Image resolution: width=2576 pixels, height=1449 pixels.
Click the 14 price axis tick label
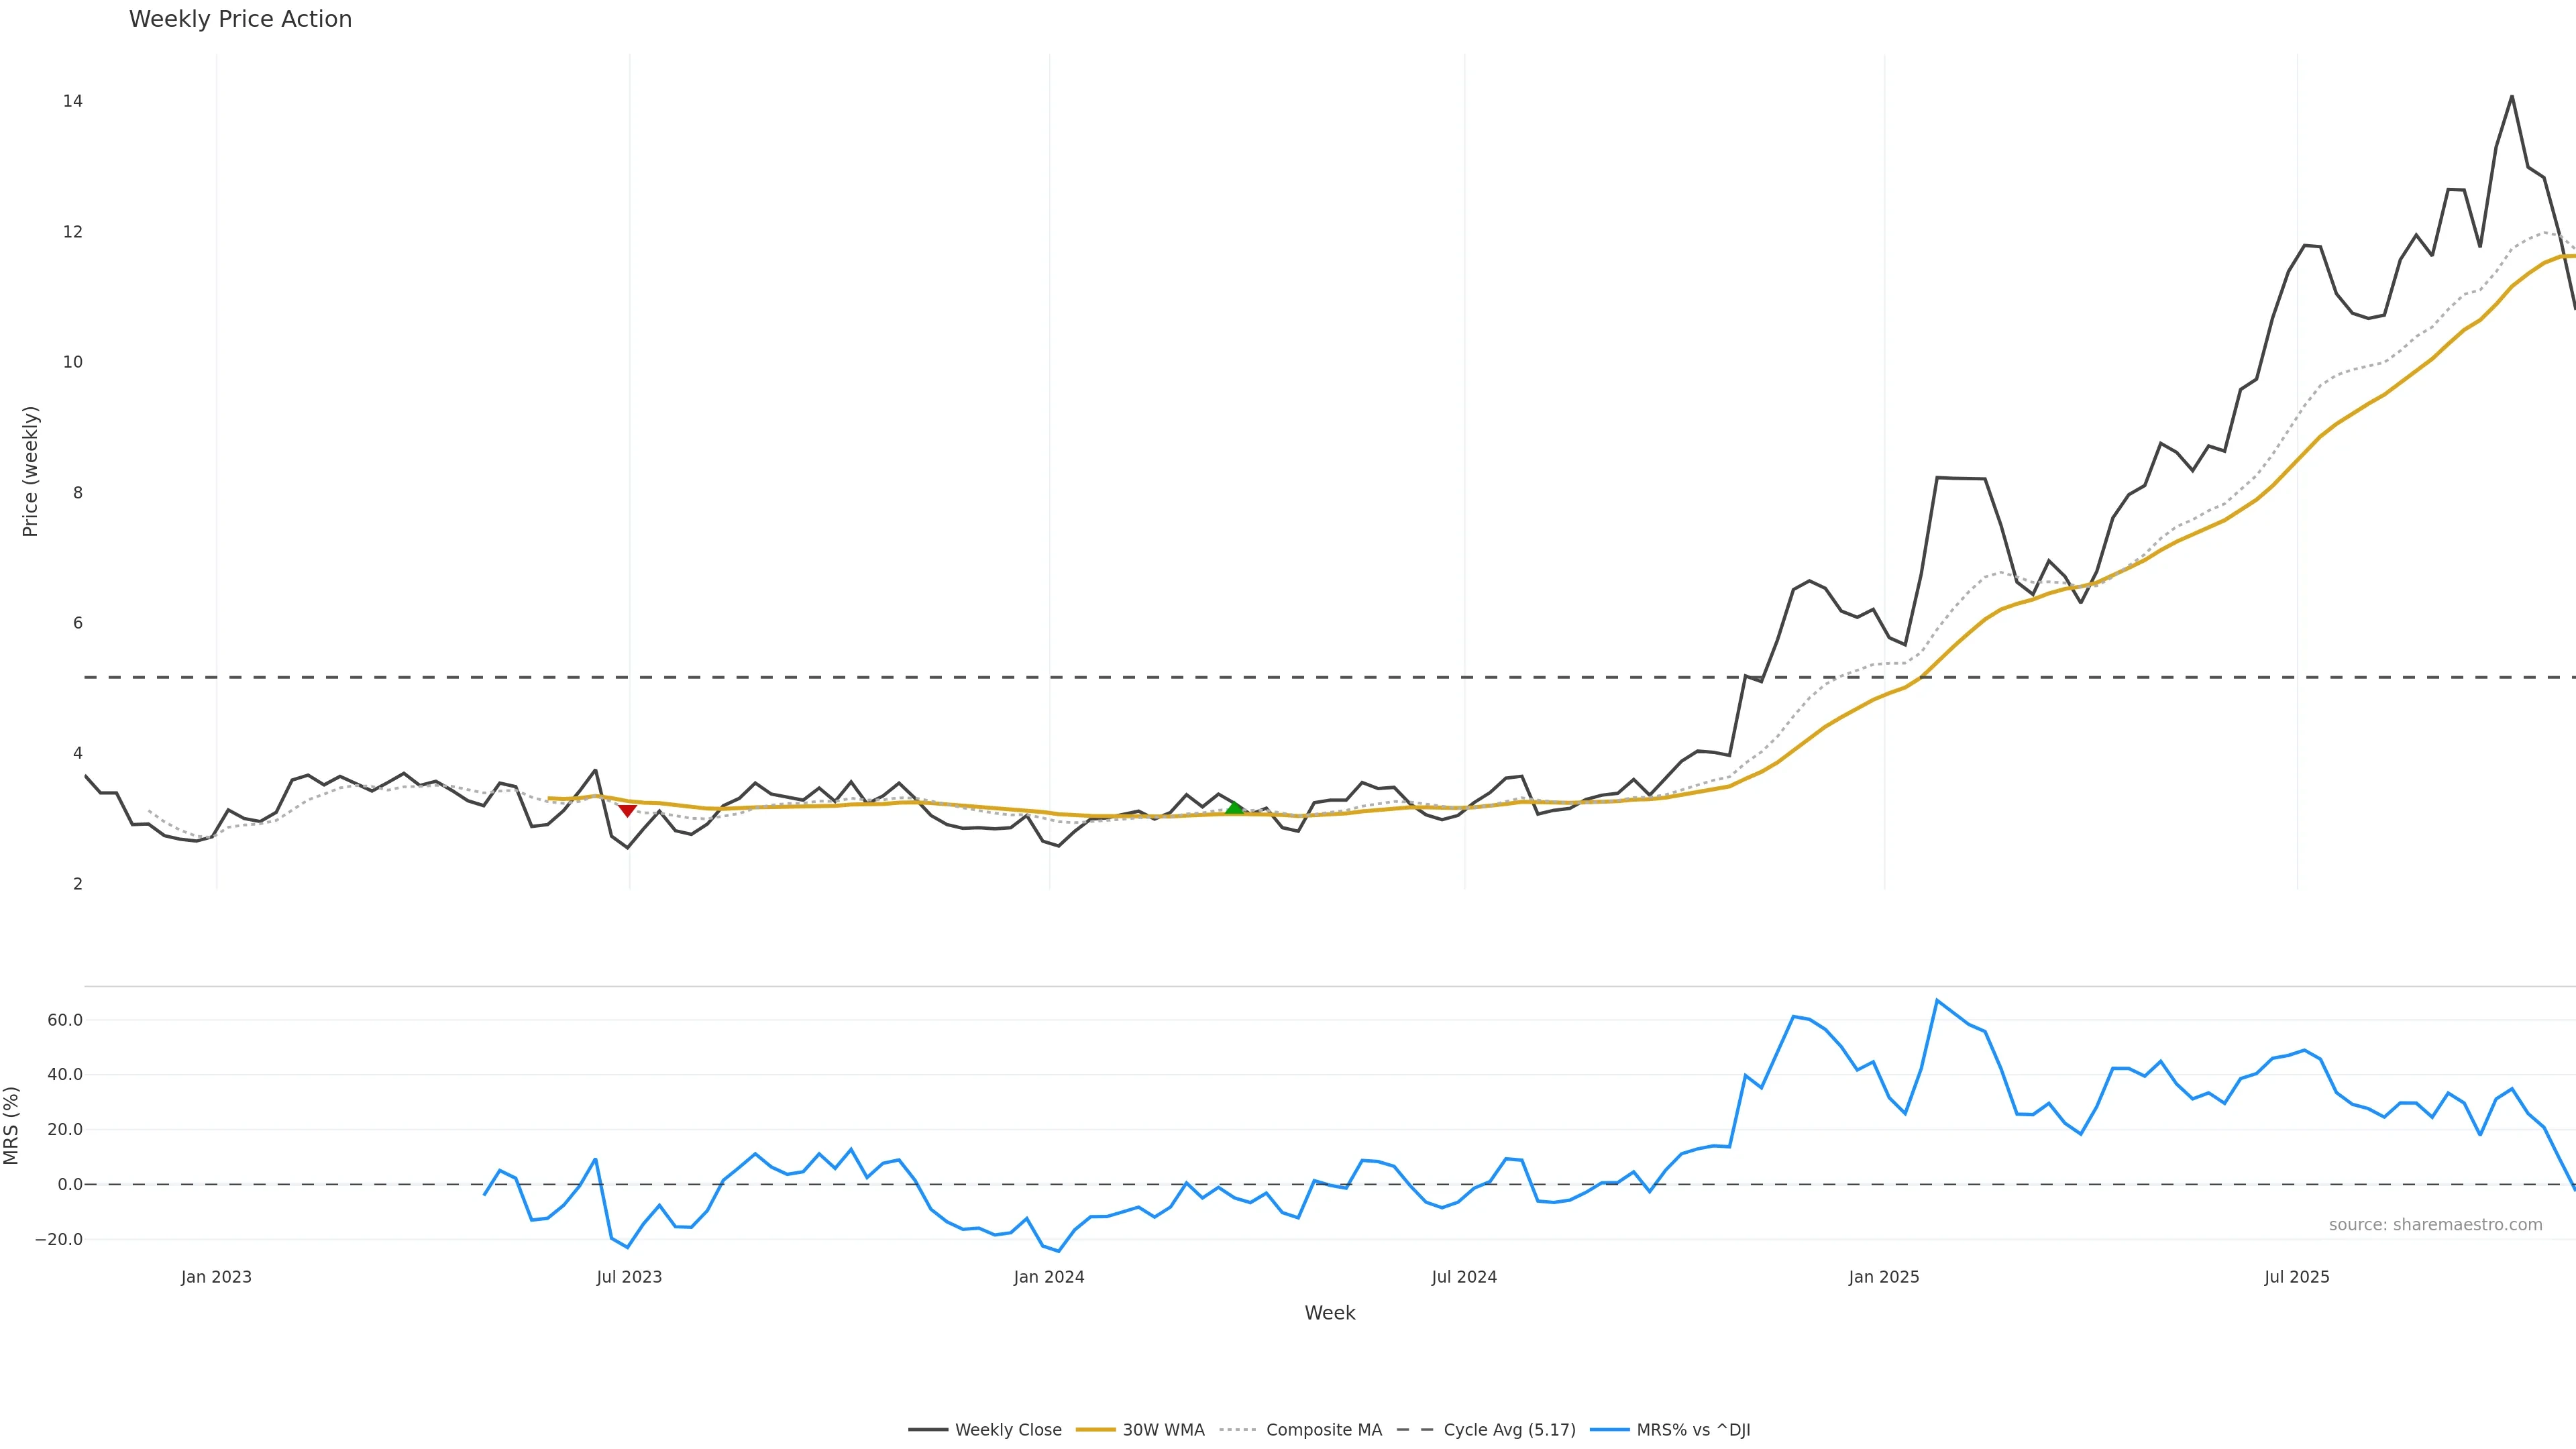(x=72, y=101)
